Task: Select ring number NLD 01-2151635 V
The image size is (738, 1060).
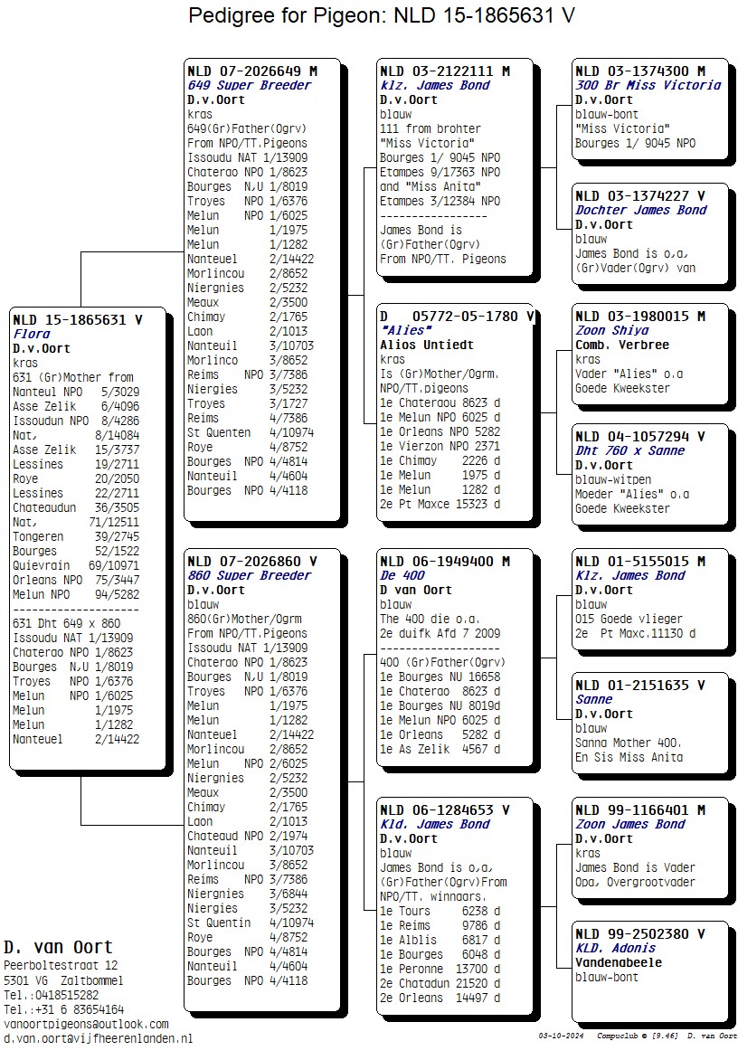Action: pyautogui.click(x=639, y=685)
